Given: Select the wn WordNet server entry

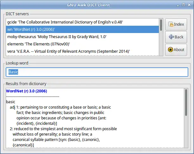Looking at the screenshot, I should 82,29.
